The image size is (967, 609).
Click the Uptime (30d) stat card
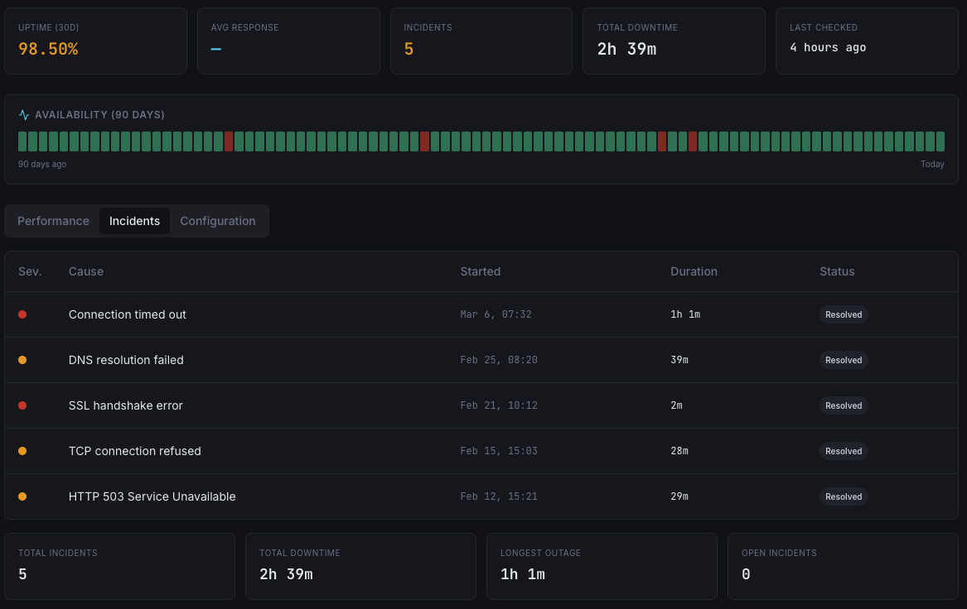click(x=95, y=40)
